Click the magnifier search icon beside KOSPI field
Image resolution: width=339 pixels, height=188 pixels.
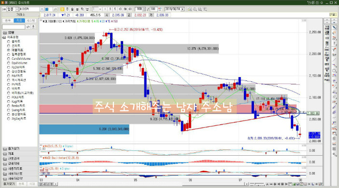[55, 9]
